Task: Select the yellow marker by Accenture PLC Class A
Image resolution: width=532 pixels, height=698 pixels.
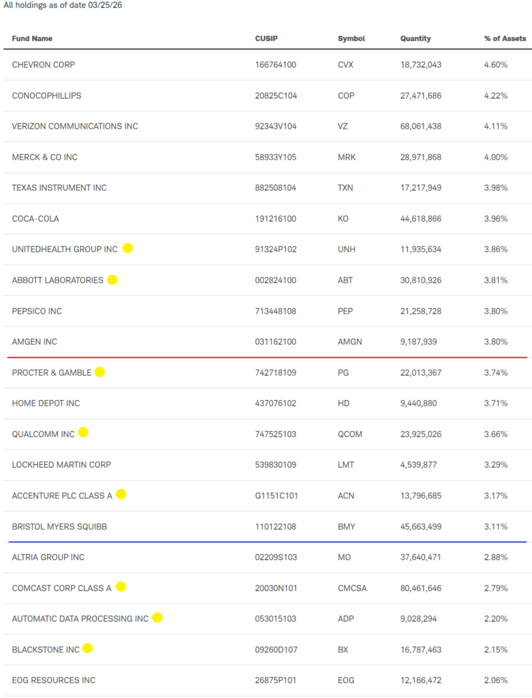Action: (x=121, y=494)
